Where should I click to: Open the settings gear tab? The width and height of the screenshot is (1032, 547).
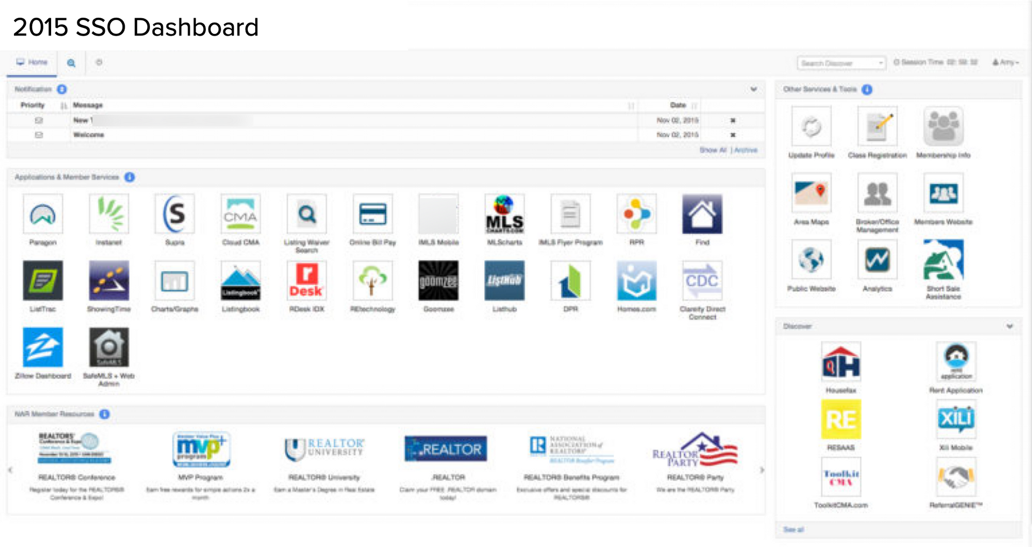tap(99, 62)
